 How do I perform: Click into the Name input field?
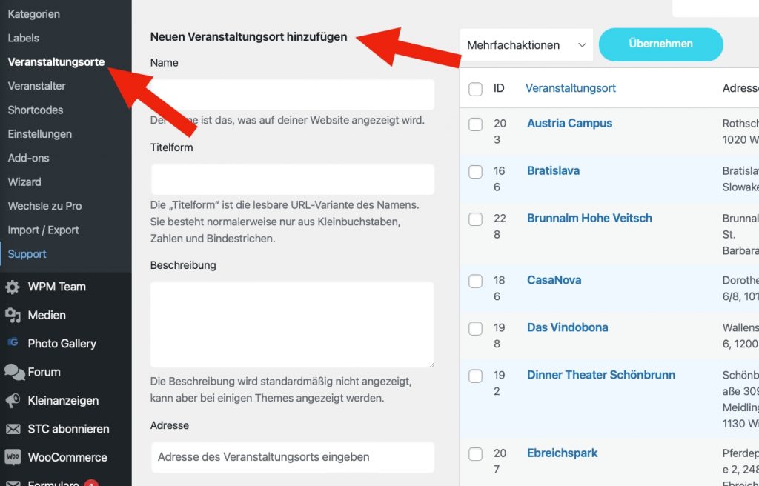292,95
